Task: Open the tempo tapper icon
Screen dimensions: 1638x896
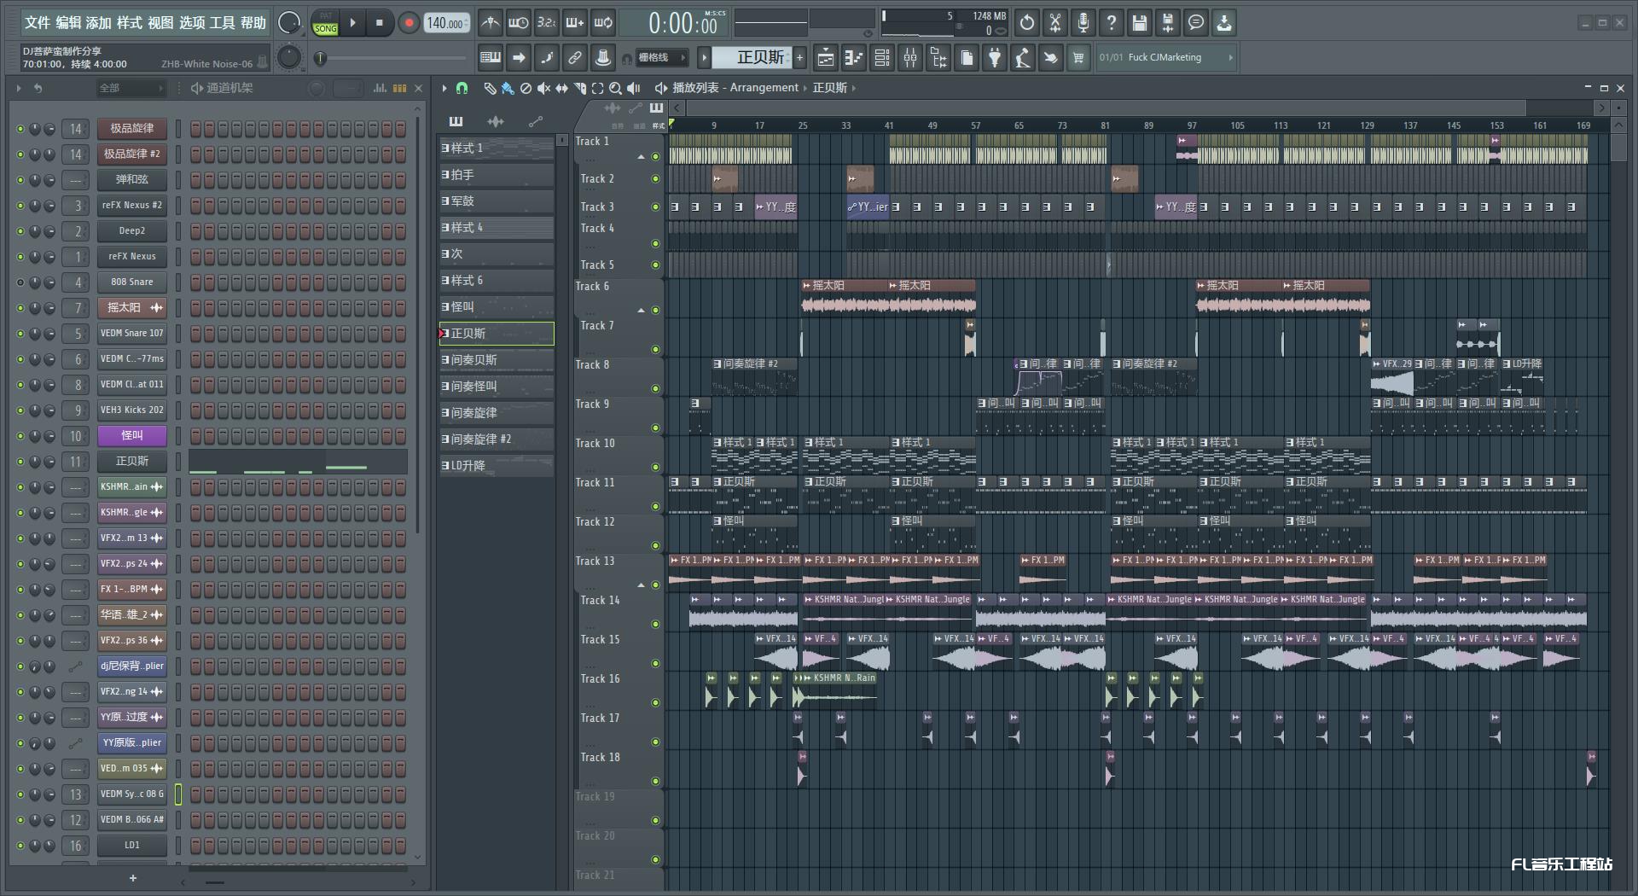Action: 1023,58
